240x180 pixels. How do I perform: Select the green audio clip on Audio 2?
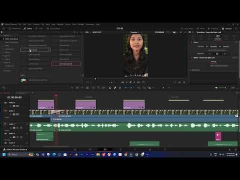tap(44, 136)
